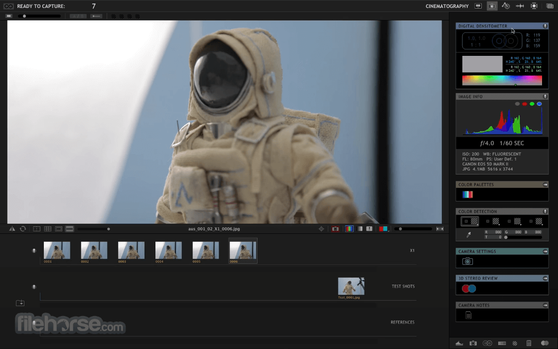The height and width of the screenshot is (349, 558).
Task: Open the Audio waveform workspace icon
Action: [520, 6]
